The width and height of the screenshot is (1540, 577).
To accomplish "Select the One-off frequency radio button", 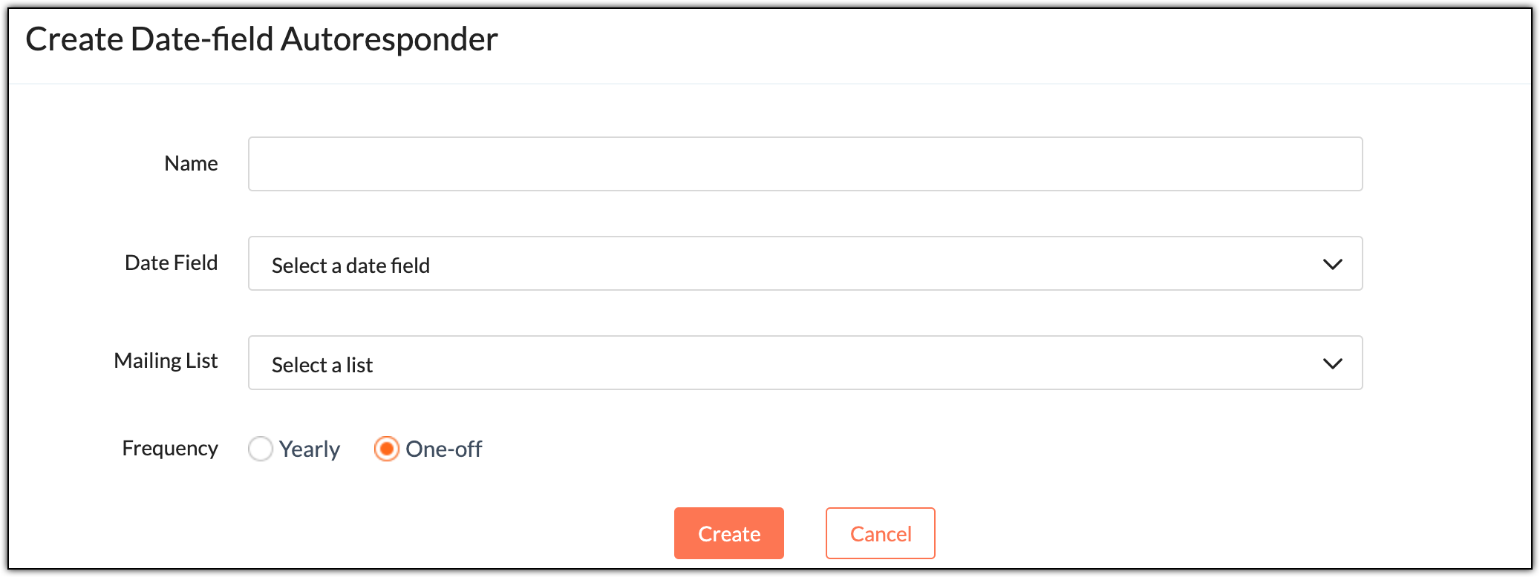I will tap(387, 449).
